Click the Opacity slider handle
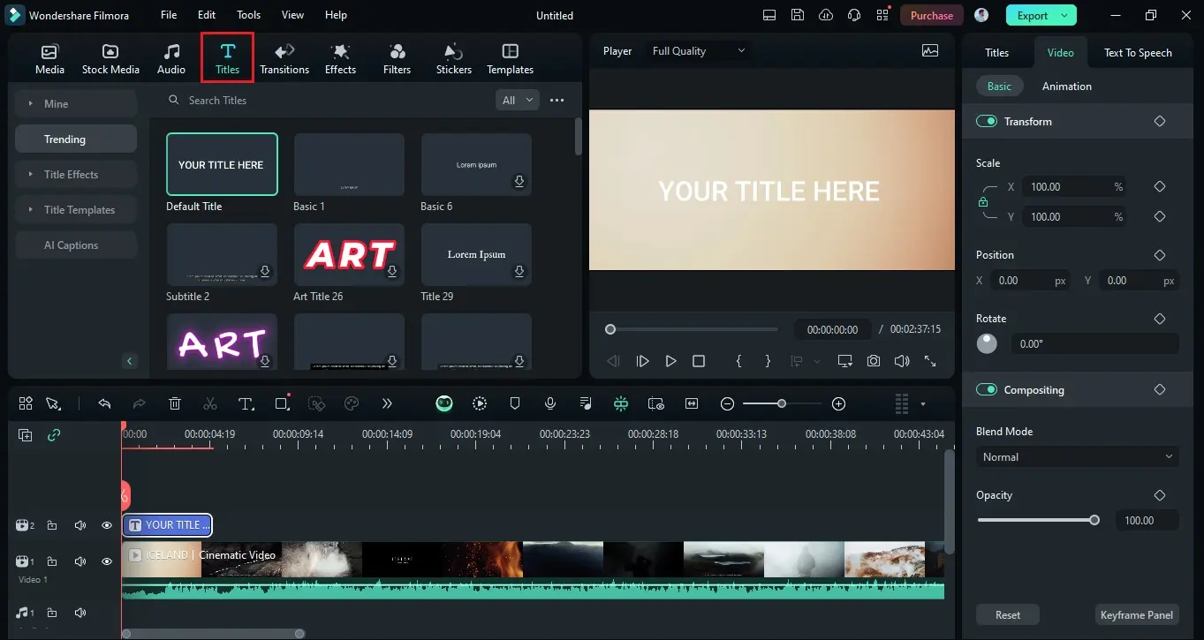The height and width of the screenshot is (640, 1204). (x=1094, y=520)
